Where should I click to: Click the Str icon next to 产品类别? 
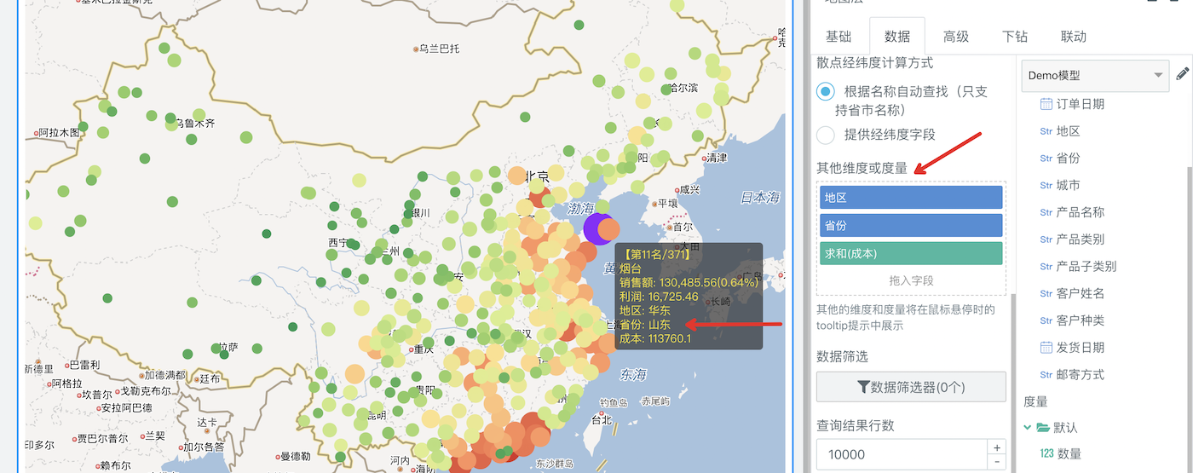[1046, 239]
